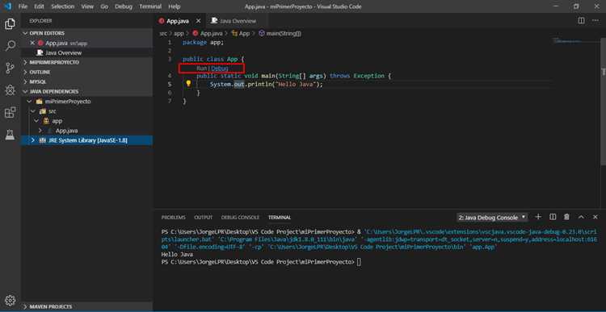
Task: Switch to the Java Overview tab
Action: click(x=237, y=21)
